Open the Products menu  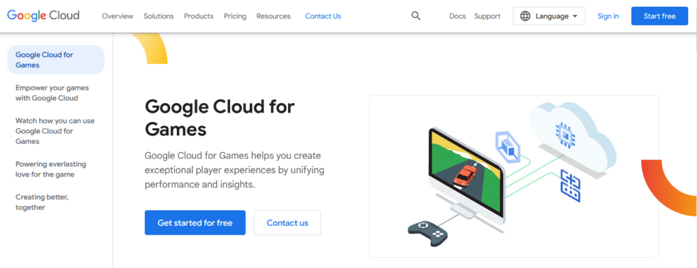pos(199,16)
